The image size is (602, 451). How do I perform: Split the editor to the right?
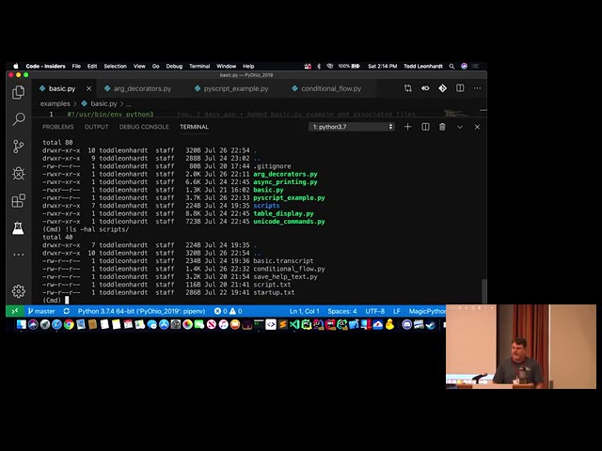[460, 88]
